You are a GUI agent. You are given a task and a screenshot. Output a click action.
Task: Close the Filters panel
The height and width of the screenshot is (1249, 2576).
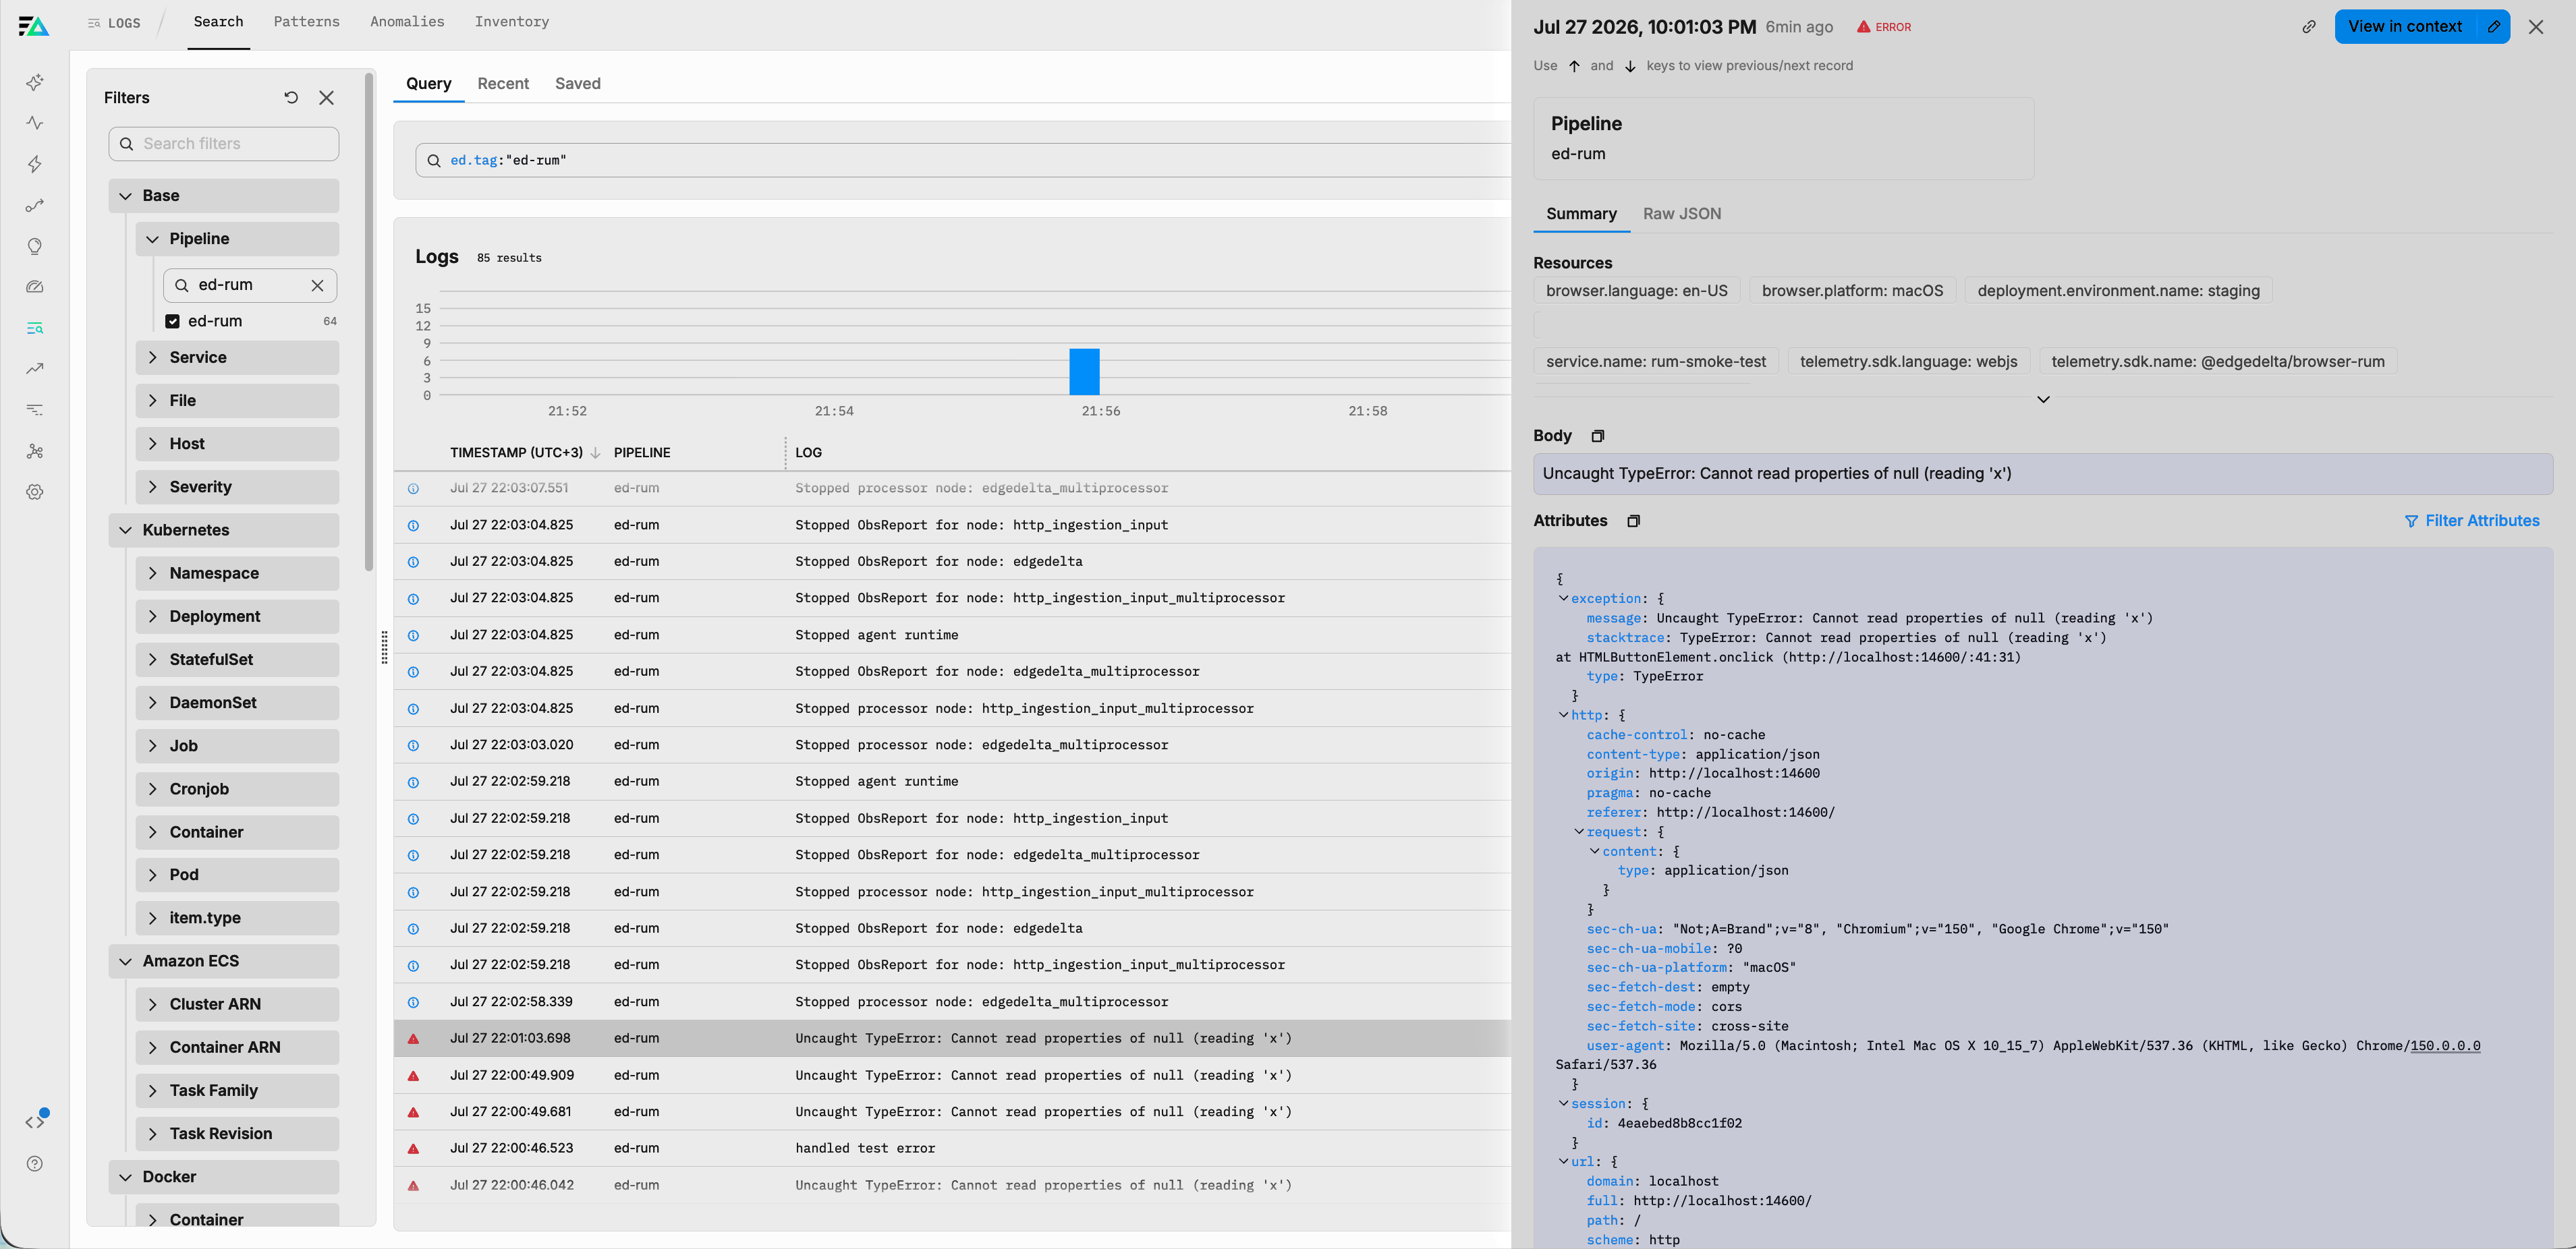[x=326, y=97]
